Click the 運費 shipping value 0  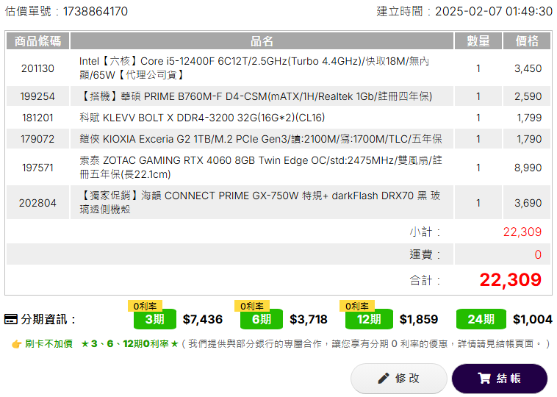pos(538,254)
